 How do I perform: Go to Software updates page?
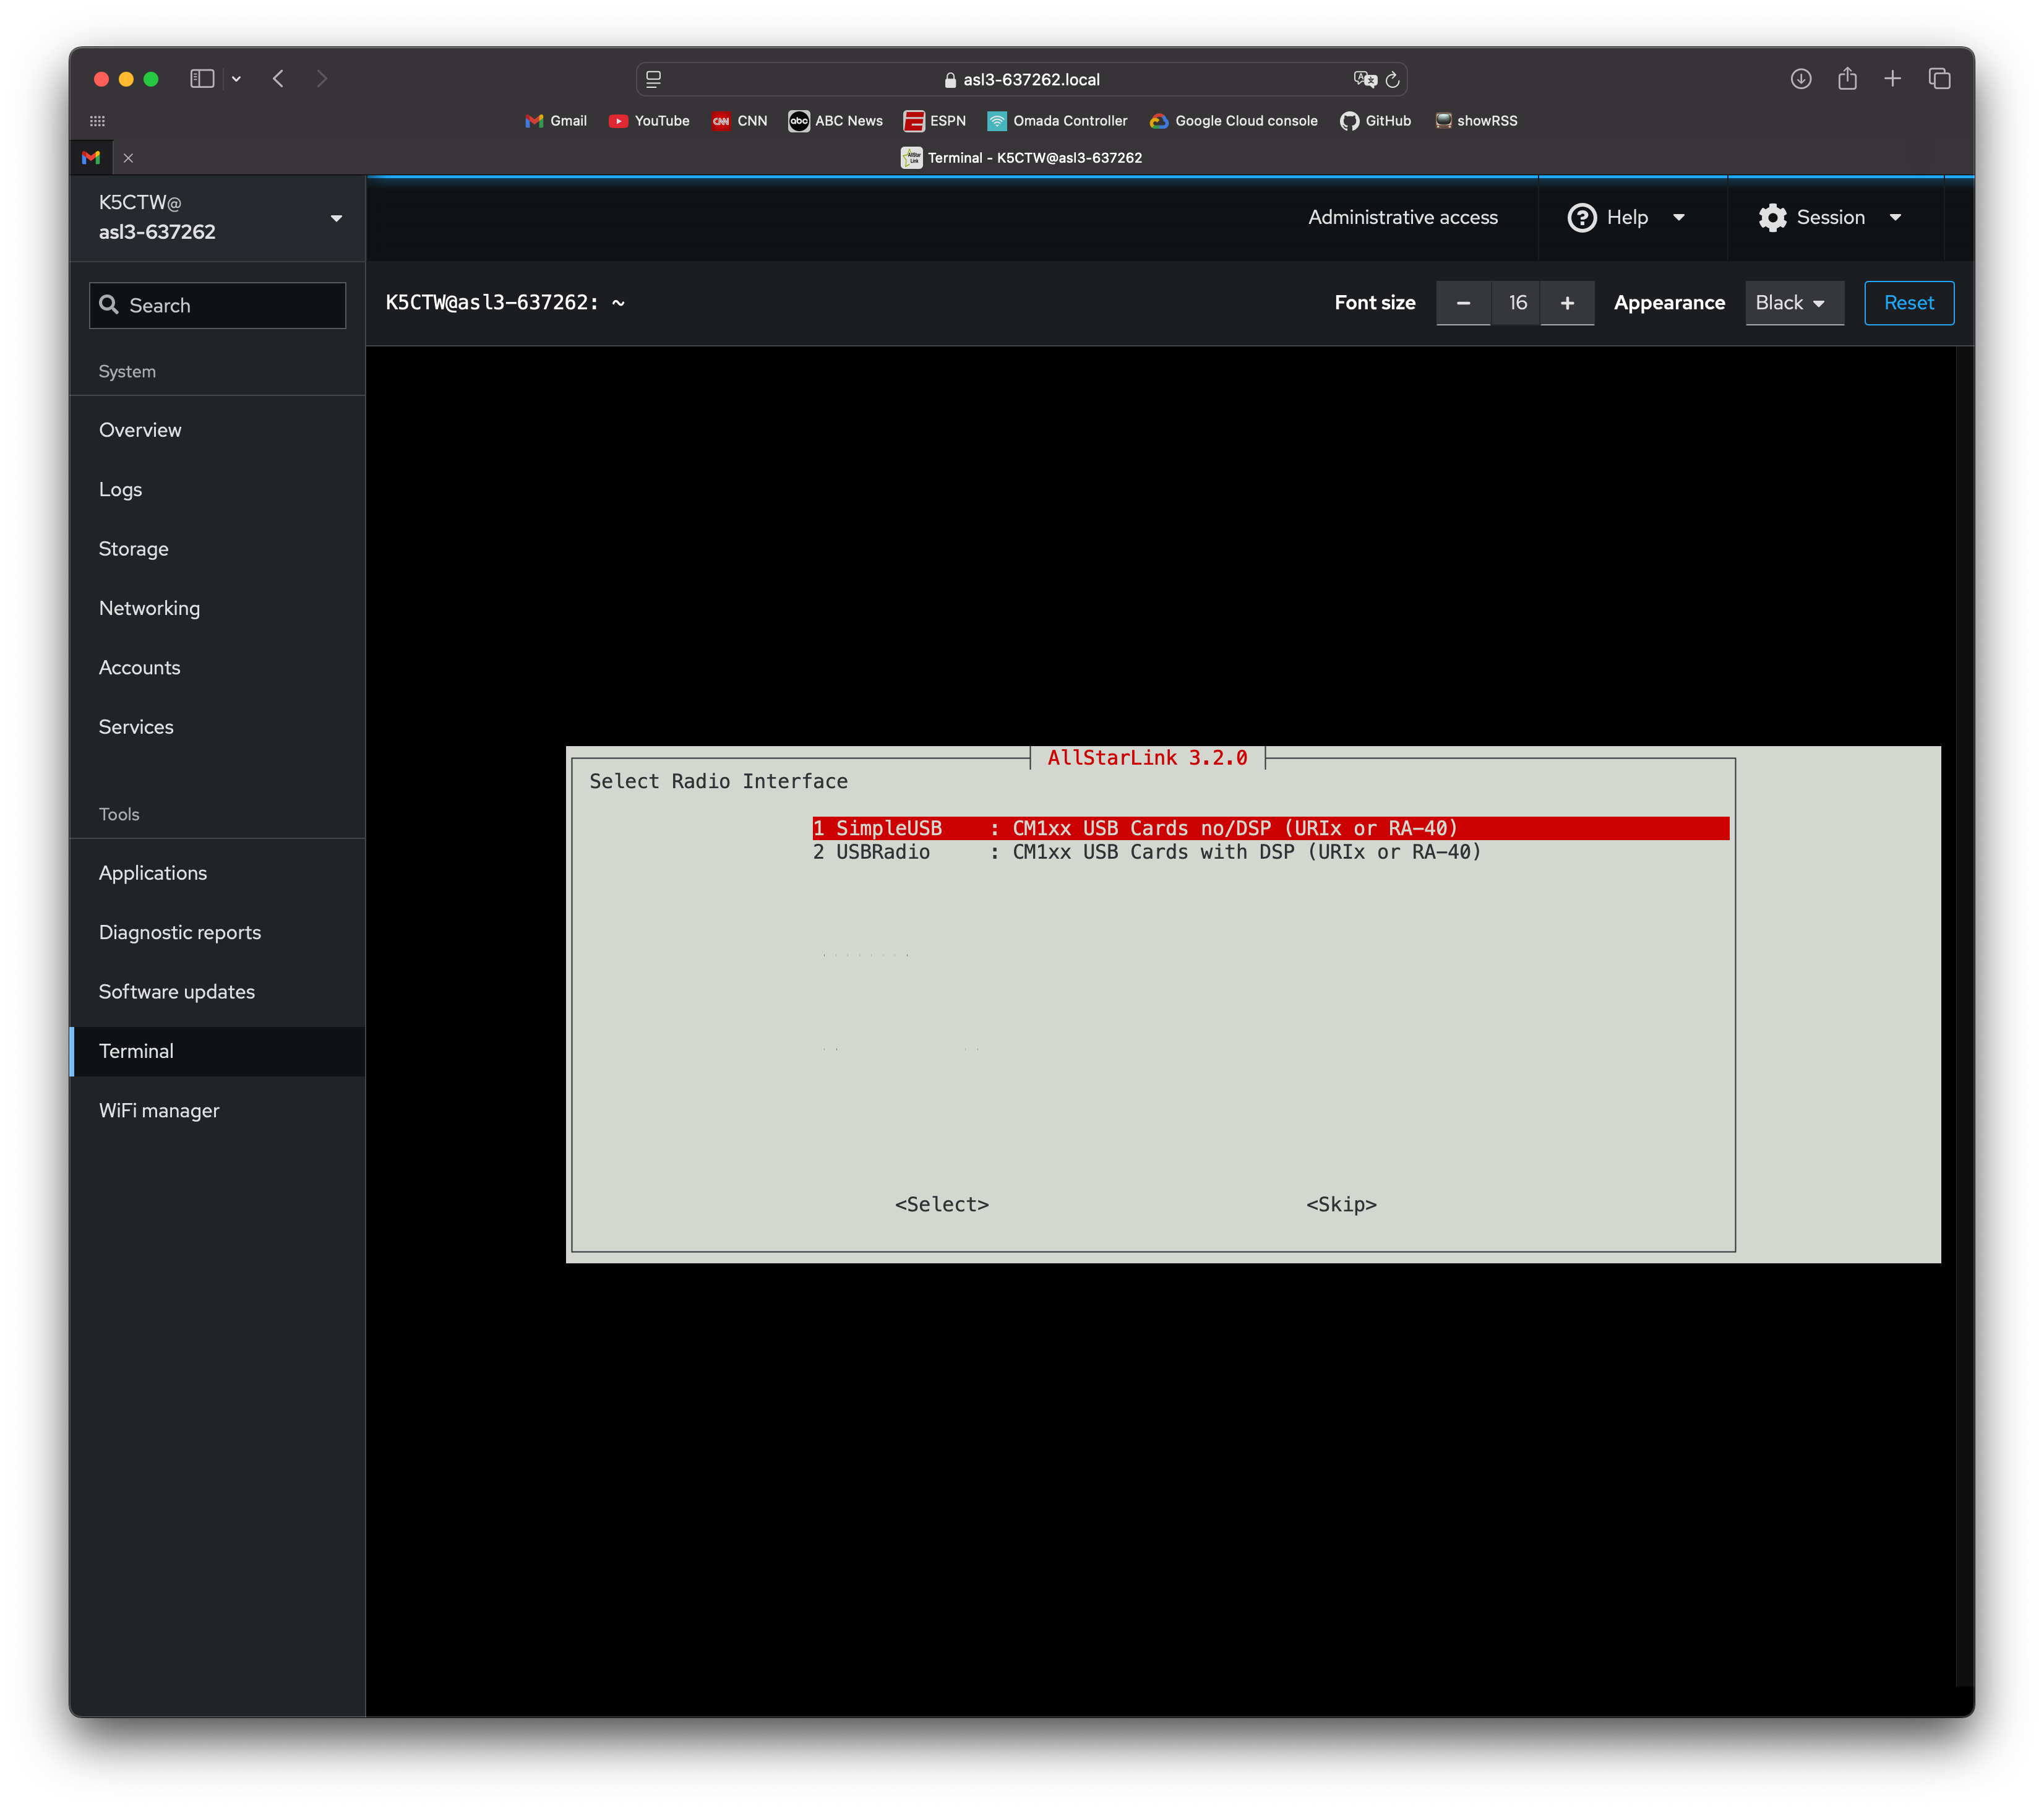pyautogui.click(x=177, y=992)
